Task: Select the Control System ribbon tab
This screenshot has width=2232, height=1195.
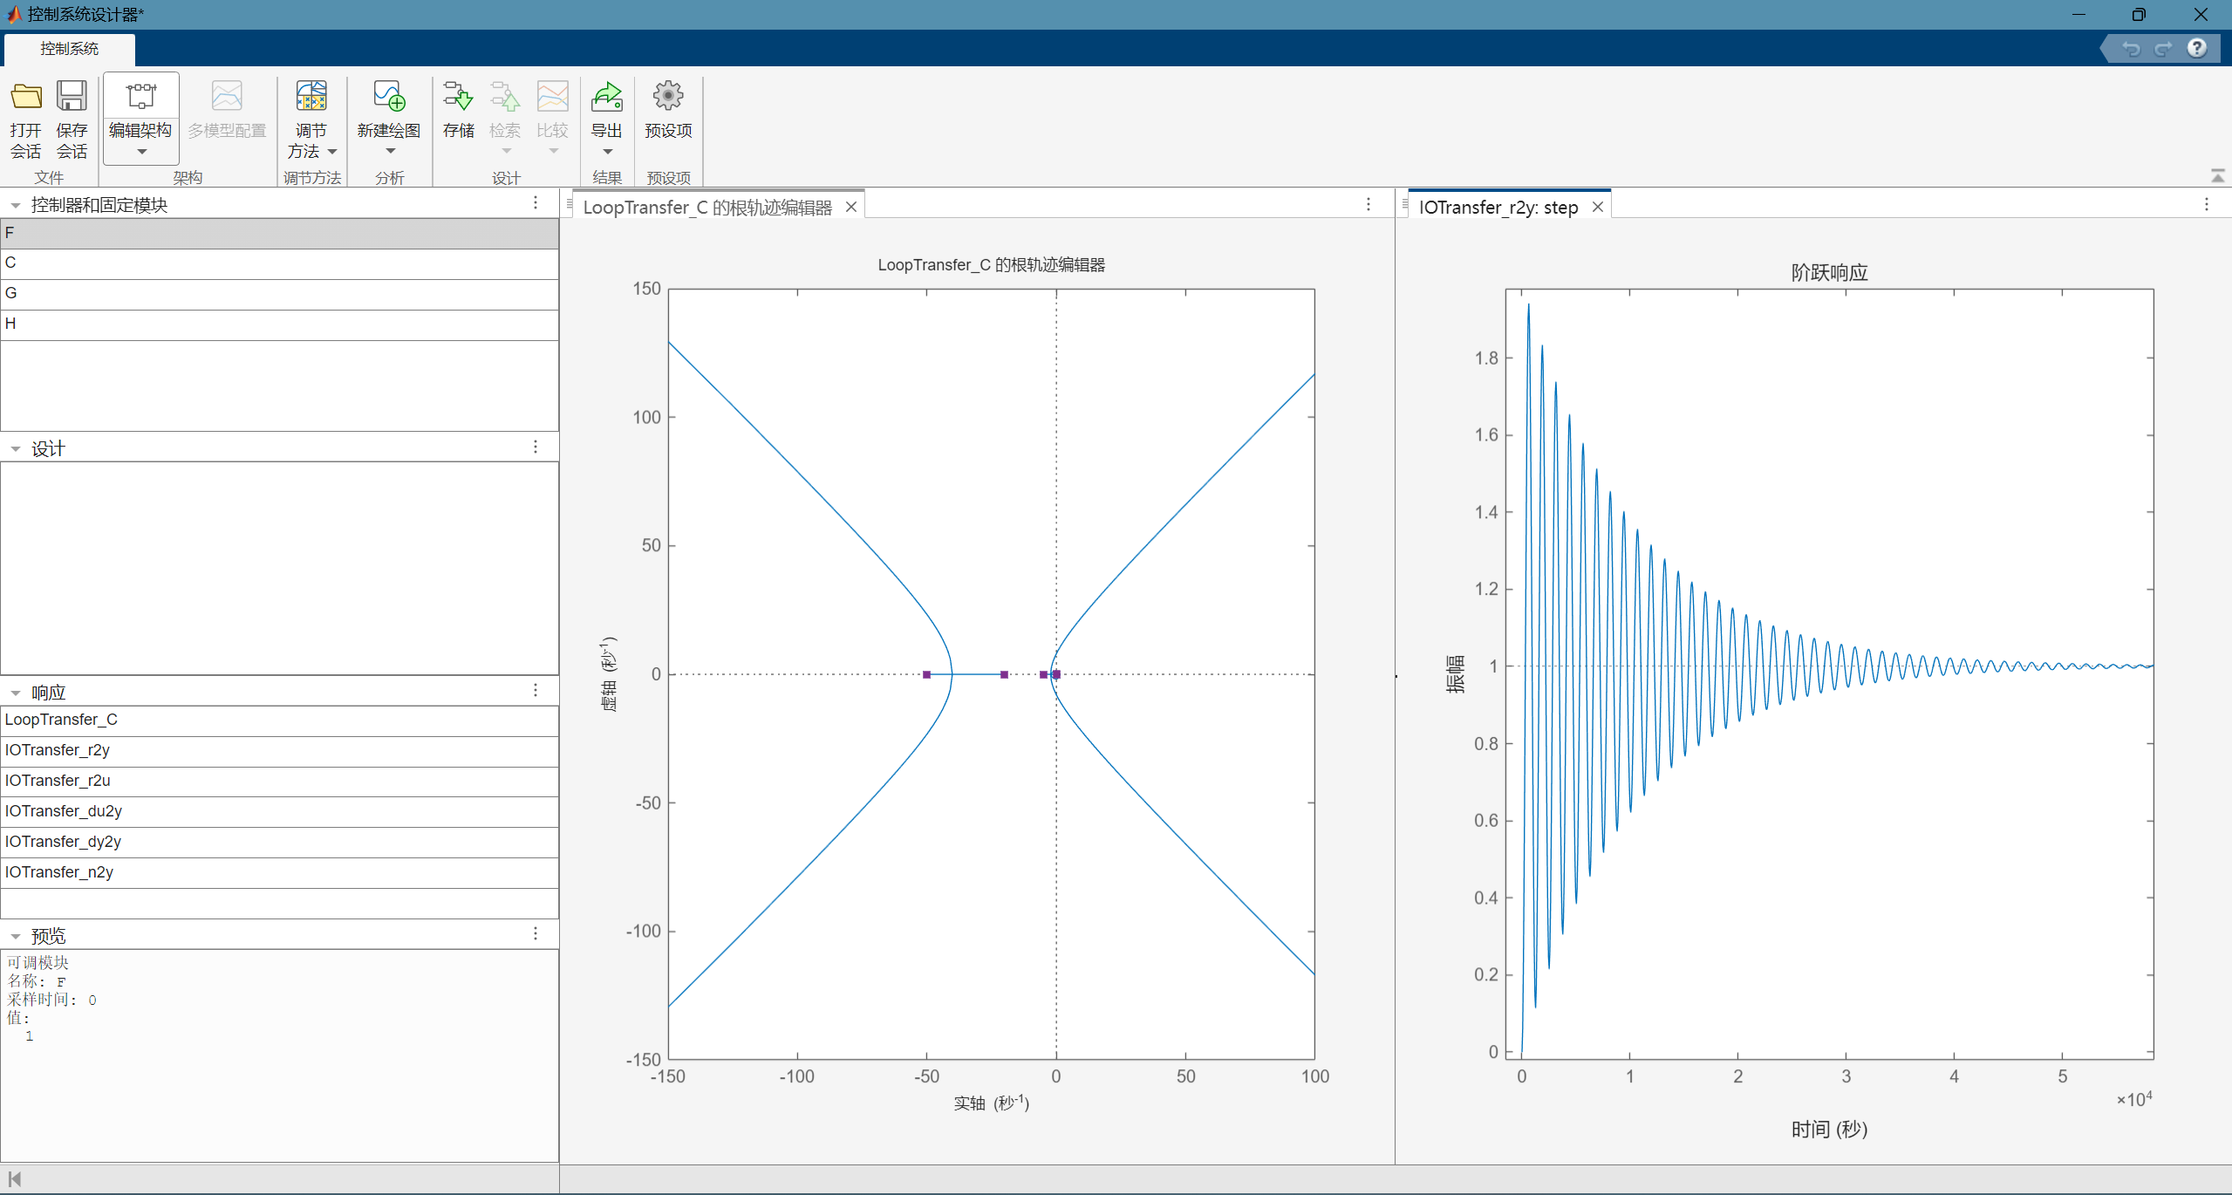Action: pos(70,49)
